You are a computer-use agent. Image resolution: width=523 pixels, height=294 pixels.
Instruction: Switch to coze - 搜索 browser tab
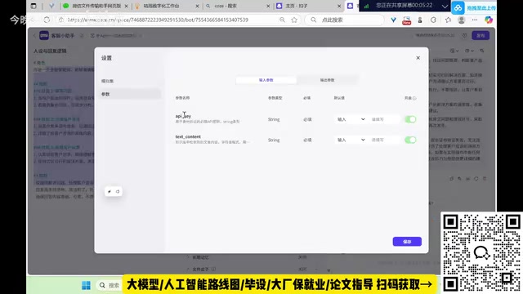point(226,6)
